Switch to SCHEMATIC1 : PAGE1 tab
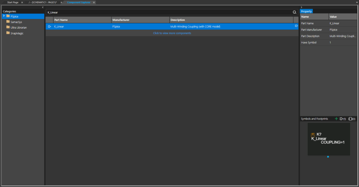Image resolution: width=359 pixels, height=187 pixels. coord(43,2)
